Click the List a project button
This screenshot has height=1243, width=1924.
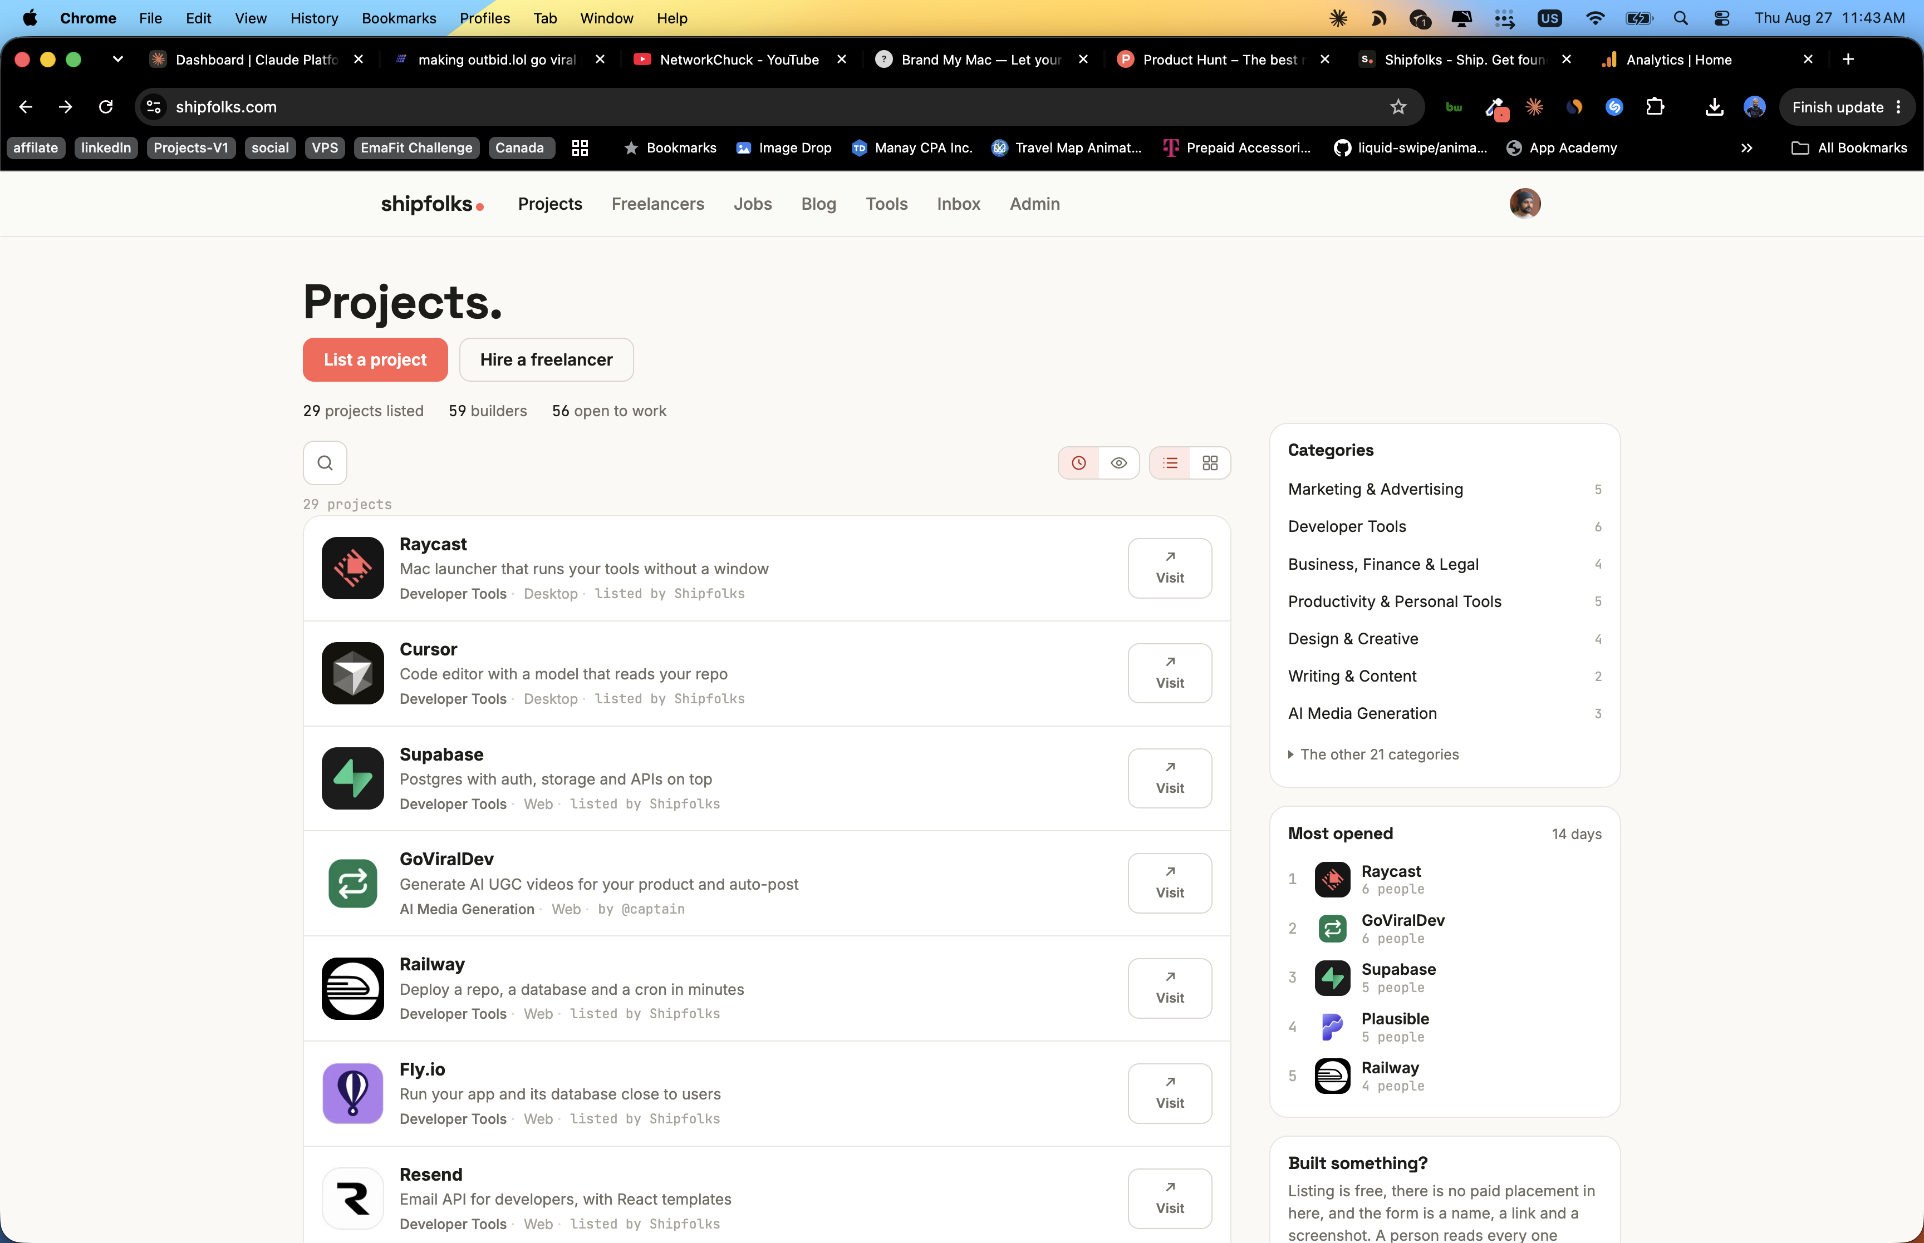pos(375,359)
